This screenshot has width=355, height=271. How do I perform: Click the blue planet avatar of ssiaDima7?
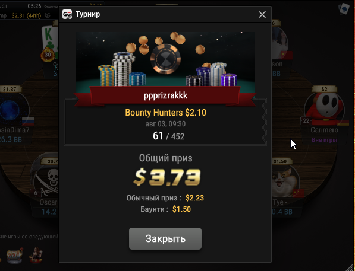click(14, 110)
